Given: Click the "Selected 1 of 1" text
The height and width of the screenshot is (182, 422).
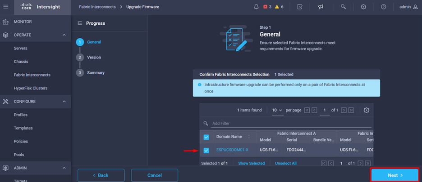Looking at the screenshot, I should 215,163.
